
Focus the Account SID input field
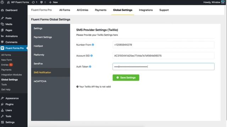click(x=164, y=56)
